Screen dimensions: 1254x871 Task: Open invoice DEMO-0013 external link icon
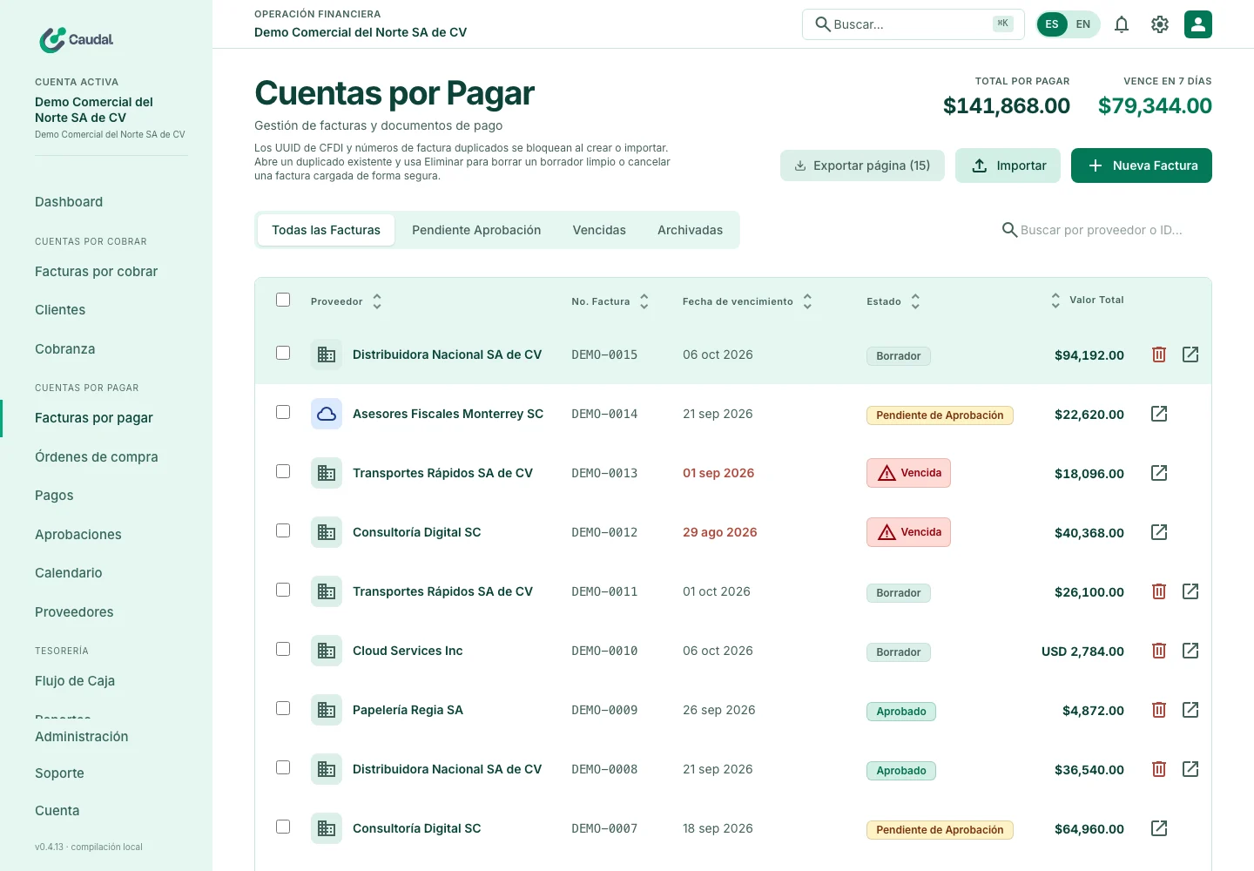coord(1159,473)
